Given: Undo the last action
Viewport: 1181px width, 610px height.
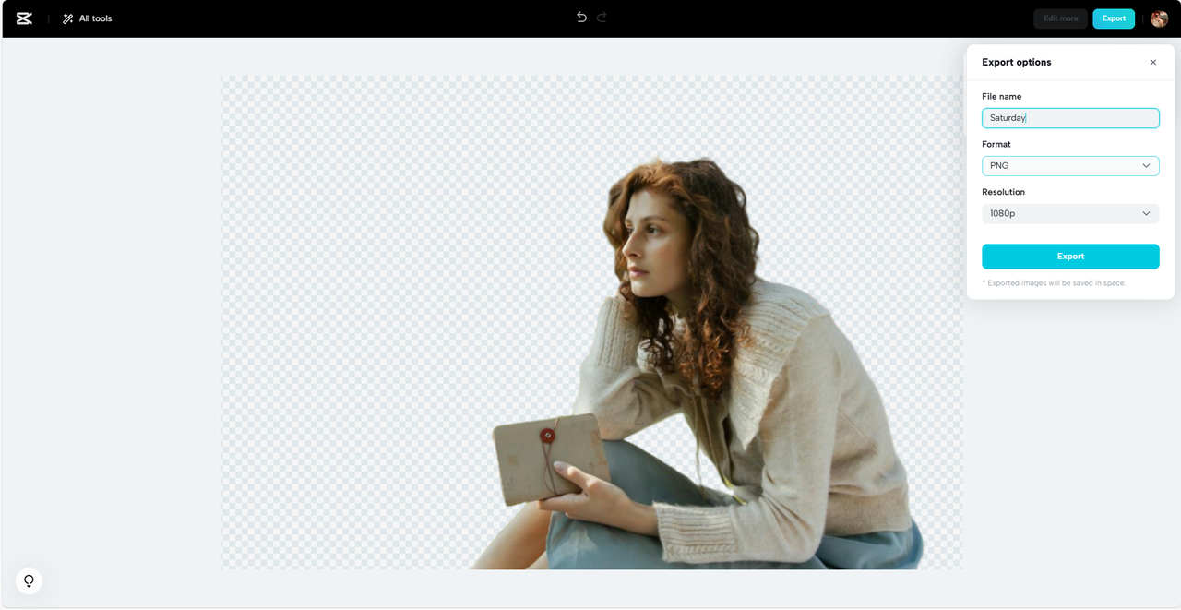Looking at the screenshot, I should click(581, 18).
